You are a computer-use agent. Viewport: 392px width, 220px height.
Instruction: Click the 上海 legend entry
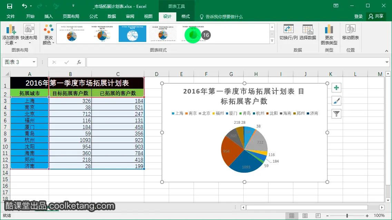[x=177, y=113]
